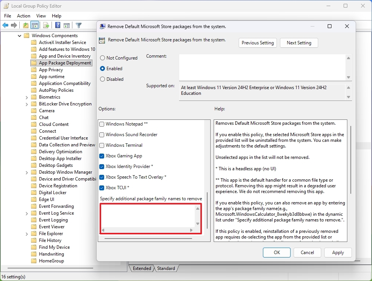
Task: Expand the Event Log Service node
Action: (27, 213)
